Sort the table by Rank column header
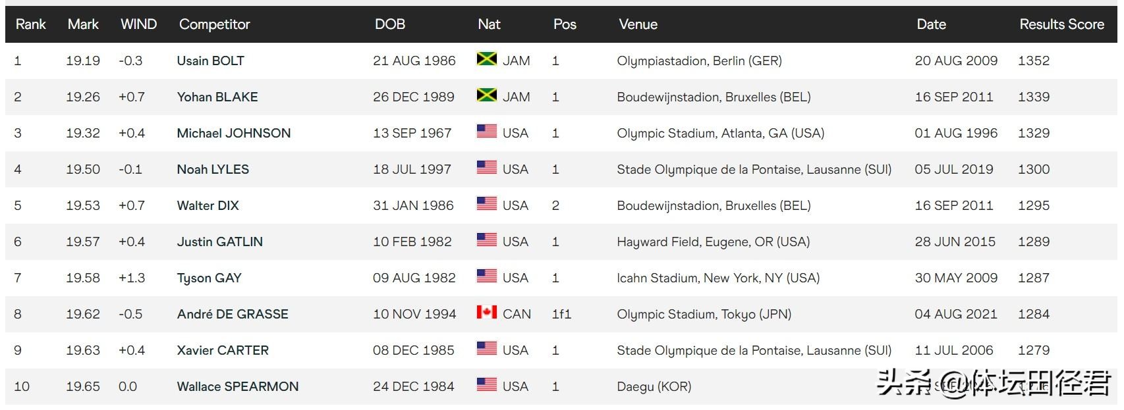Screen dimensions: 1124x410 pos(30,24)
